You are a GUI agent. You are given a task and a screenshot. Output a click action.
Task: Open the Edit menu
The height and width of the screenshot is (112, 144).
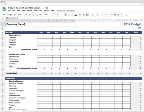click(14, 11)
